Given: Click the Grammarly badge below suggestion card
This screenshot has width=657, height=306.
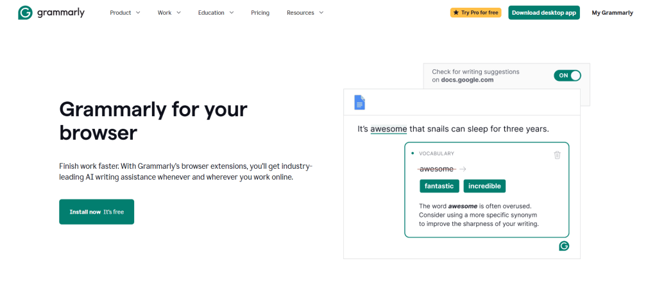Looking at the screenshot, I should [x=564, y=246].
